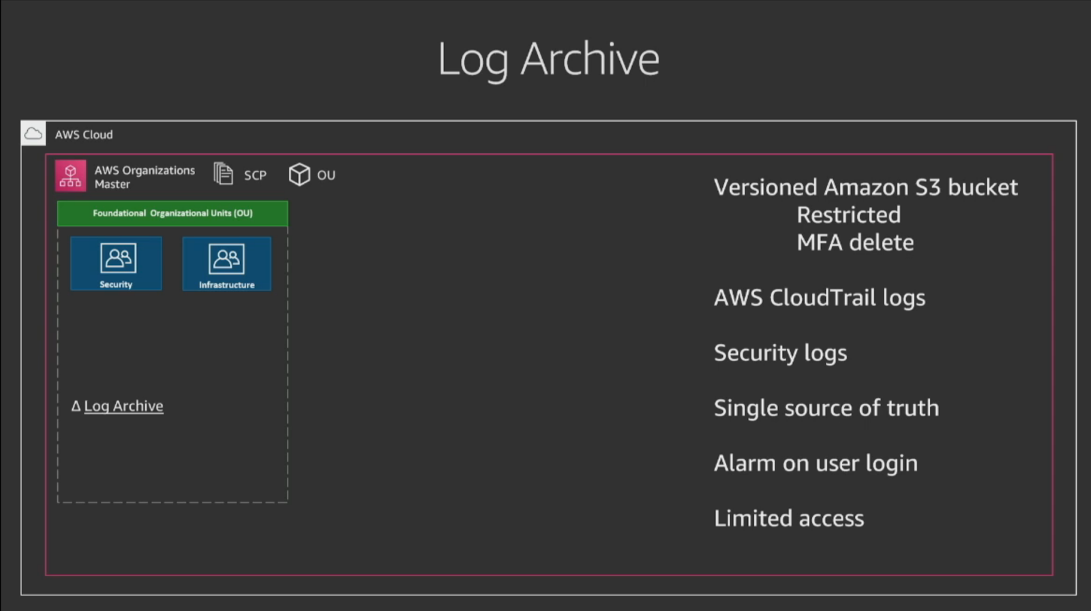The image size is (1091, 611).
Task: Click the AWS Organizations Master label
Action: pos(145,177)
